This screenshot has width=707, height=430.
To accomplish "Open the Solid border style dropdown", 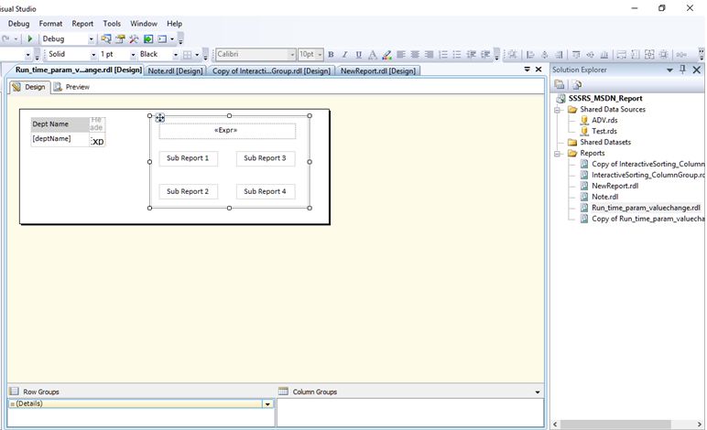I will pos(92,55).
